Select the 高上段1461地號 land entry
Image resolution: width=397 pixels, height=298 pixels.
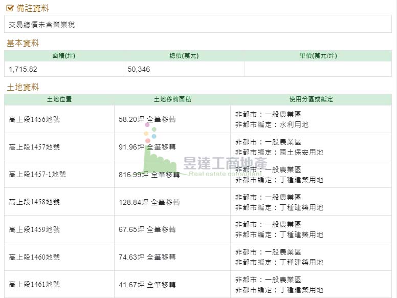click(34, 285)
